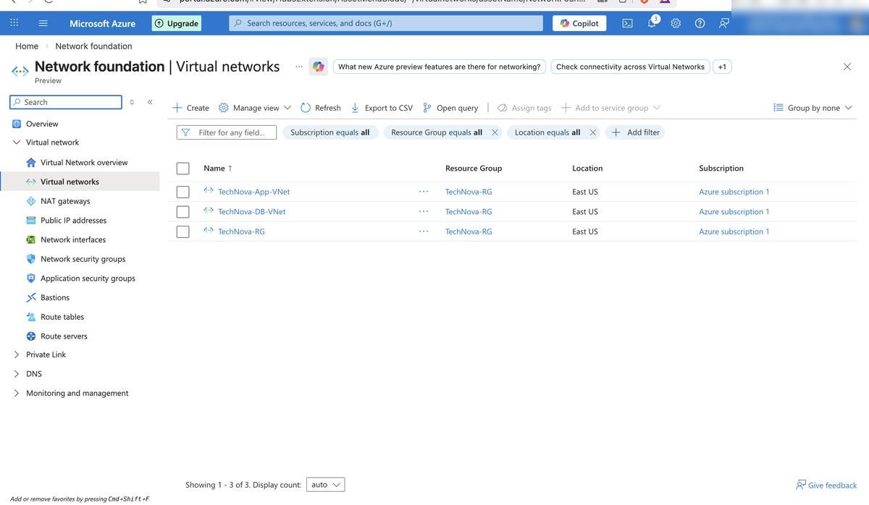Check the TechNova-App-VNet row checkbox
Screen dimensions: 869x505
[x=183, y=192]
